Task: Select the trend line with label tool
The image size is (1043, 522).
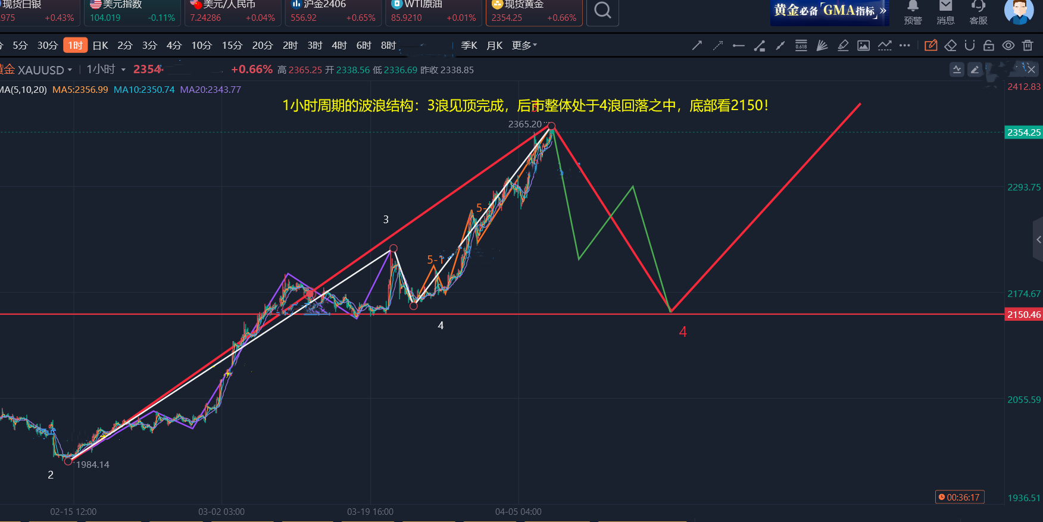Action: 760,45
